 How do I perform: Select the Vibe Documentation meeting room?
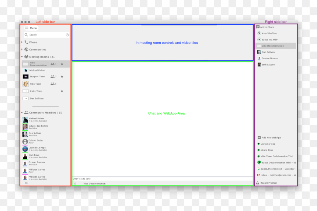coord(46,64)
